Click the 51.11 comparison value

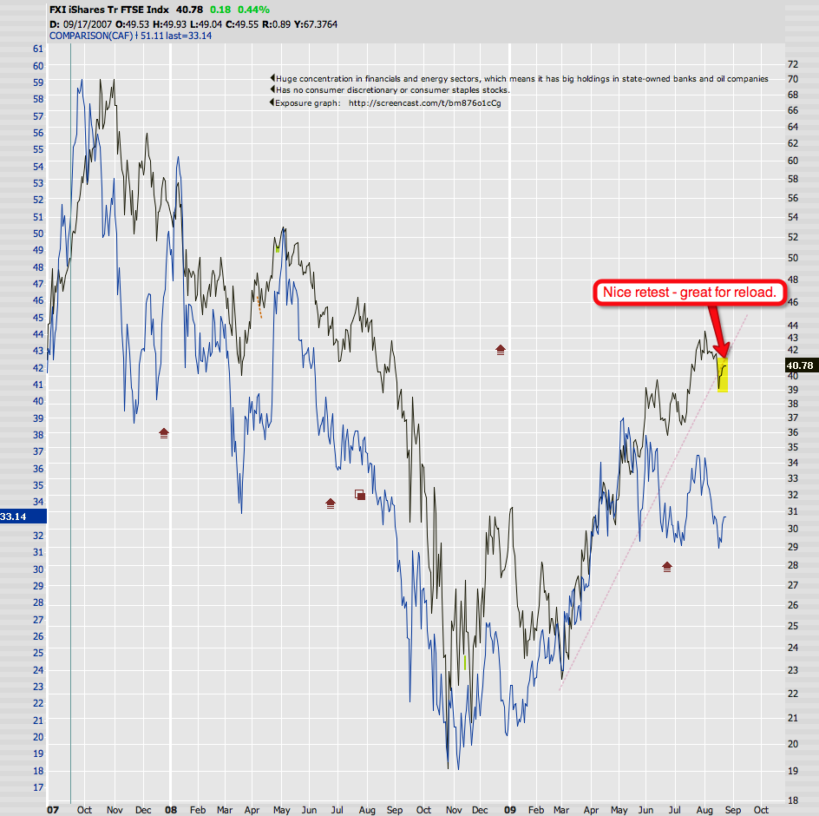pyautogui.click(x=152, y=36)
